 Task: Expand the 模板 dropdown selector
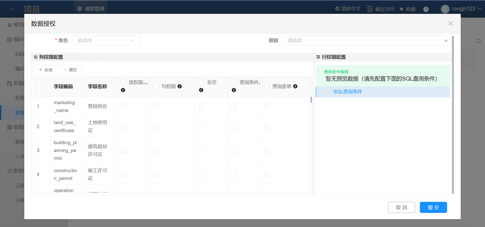pyautogui.click(x=366, y=41)
